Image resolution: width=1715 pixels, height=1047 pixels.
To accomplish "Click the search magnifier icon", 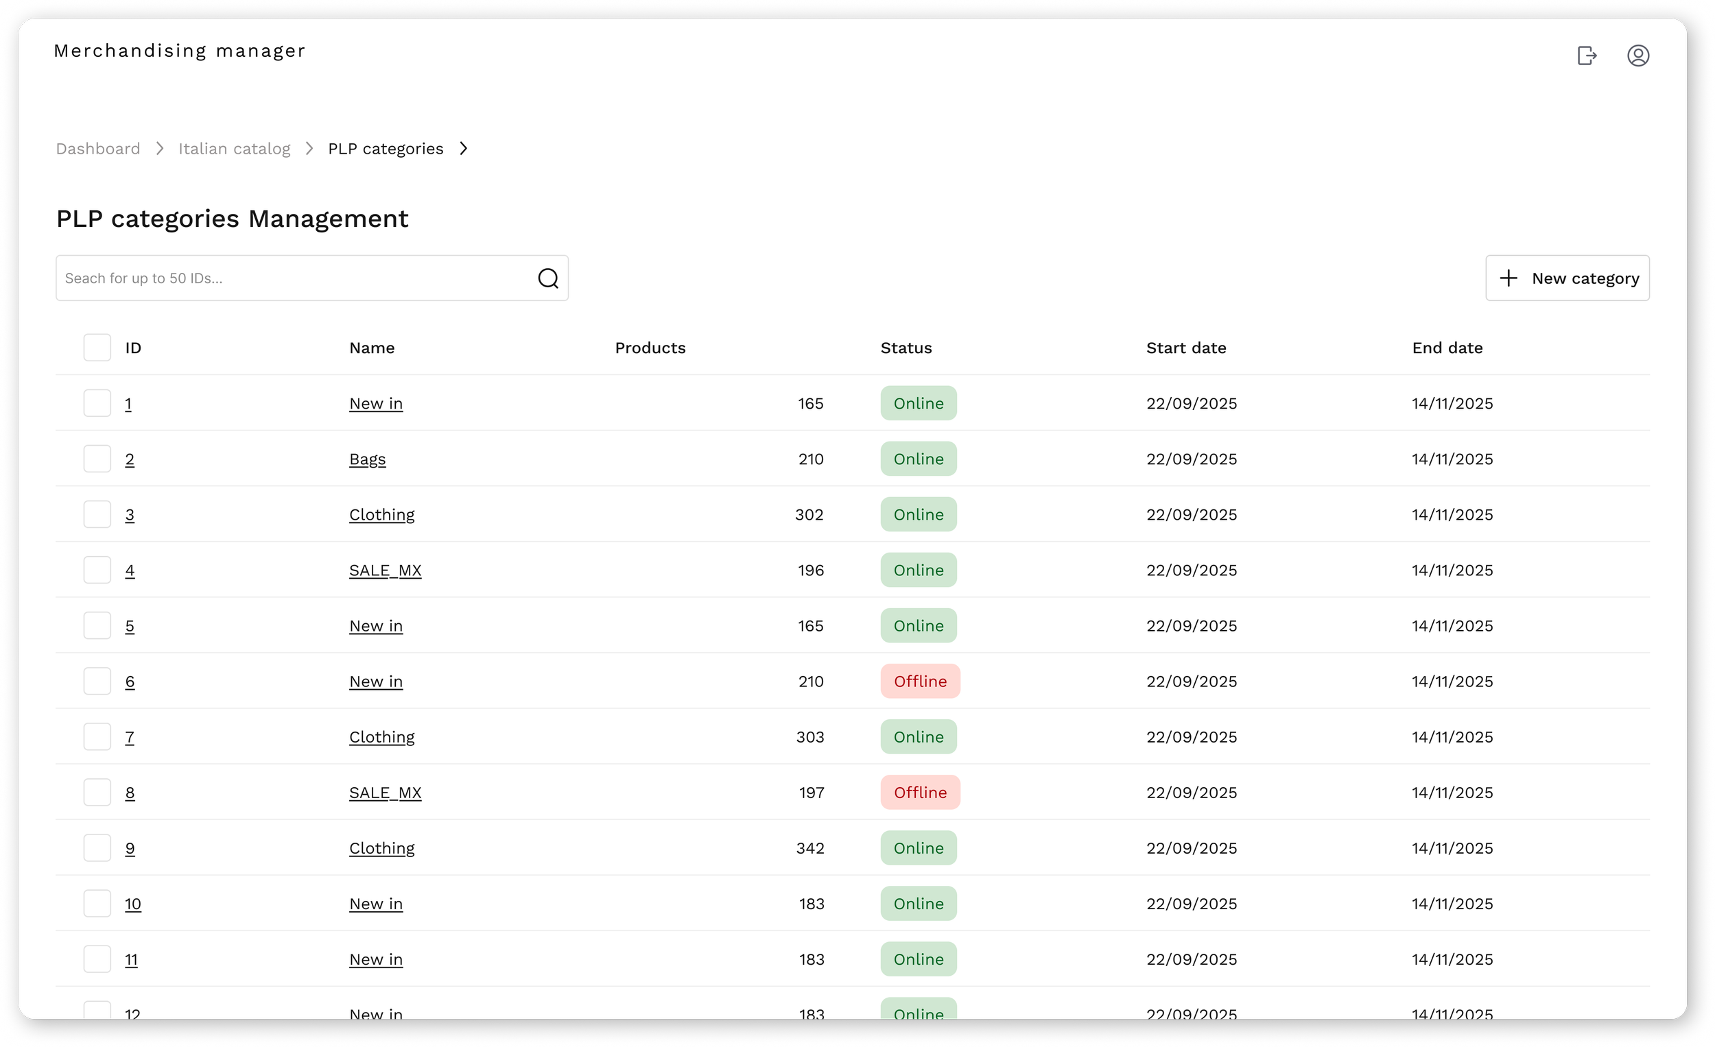I will click(547, 278).
